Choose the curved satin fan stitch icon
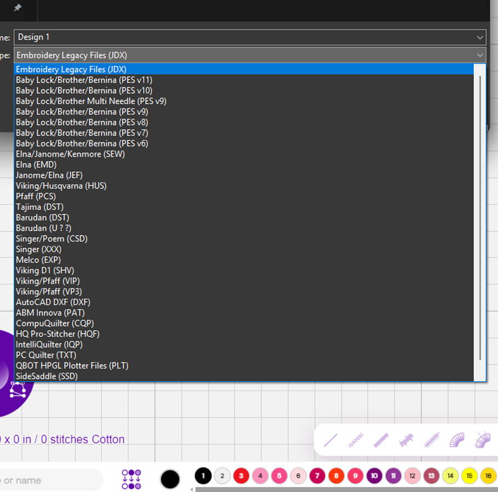This screenshot has width=498, height=492. (x=456, y=439)
